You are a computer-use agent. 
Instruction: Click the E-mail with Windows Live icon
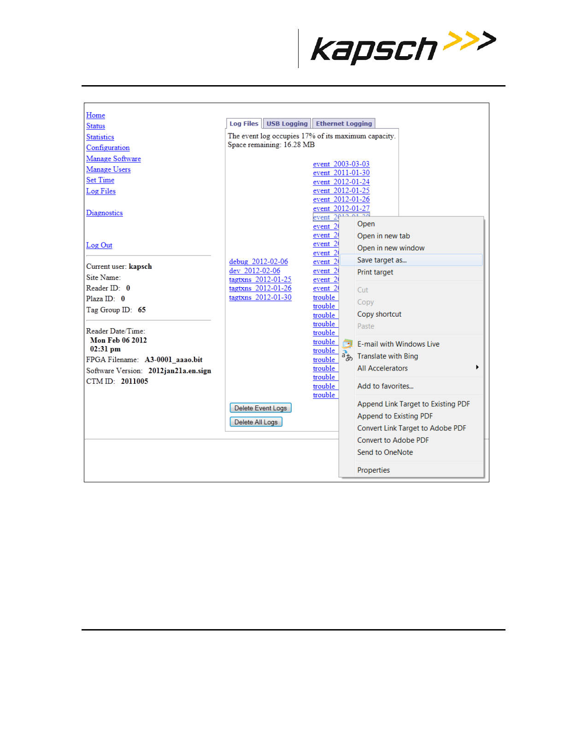[x=347, y=344]
